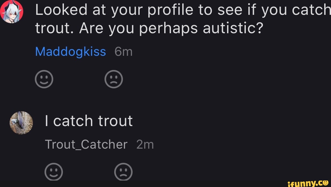Click the 2m timestamp on Trout_Catcher's reply
331x187 pixels.
[x=145, y=144]
